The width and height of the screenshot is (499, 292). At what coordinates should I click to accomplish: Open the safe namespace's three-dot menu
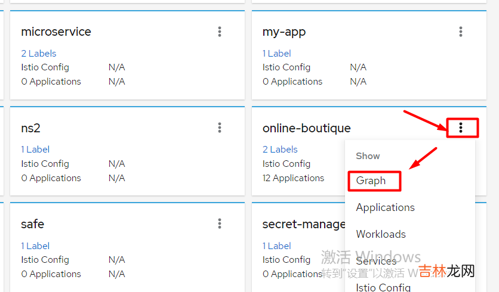(220, 224)
